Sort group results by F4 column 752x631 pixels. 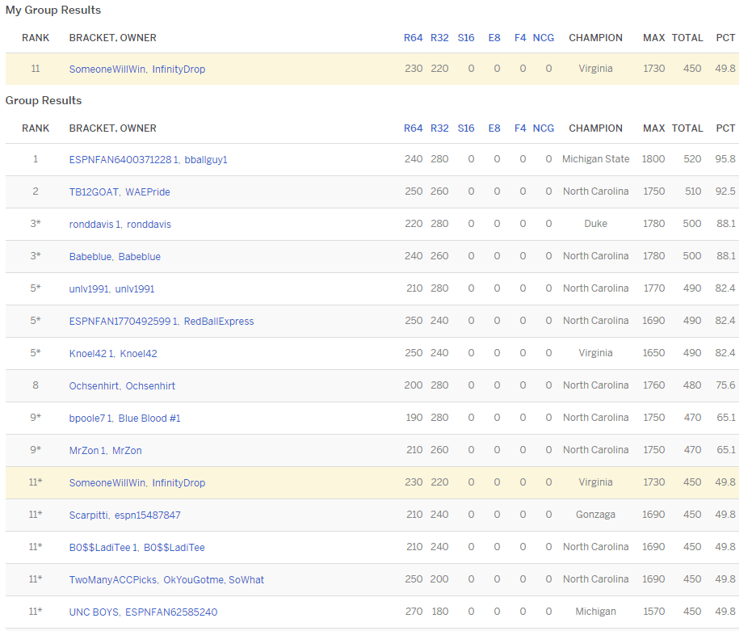pyautogui.click(x=520, y=128)
